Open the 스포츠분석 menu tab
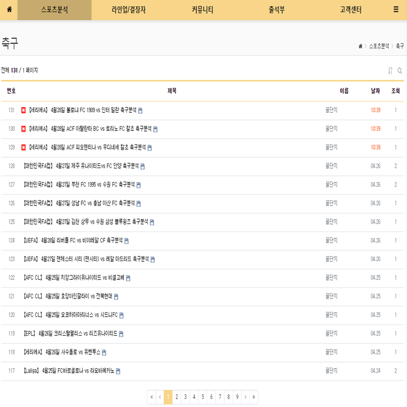This screenshot has height=407, width=407. [x=54, y=10]
